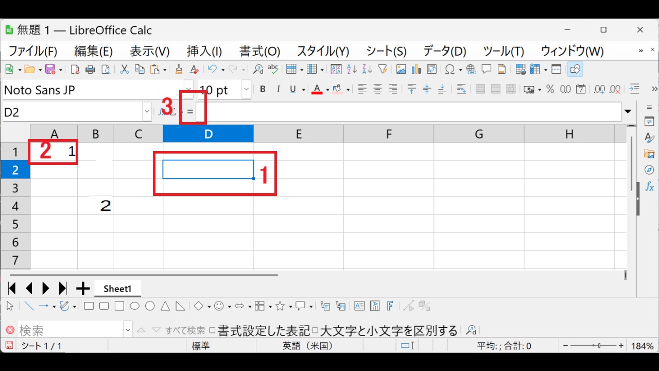Toggle bold formatting on the toolbar
659x371 pixels.
263,89
